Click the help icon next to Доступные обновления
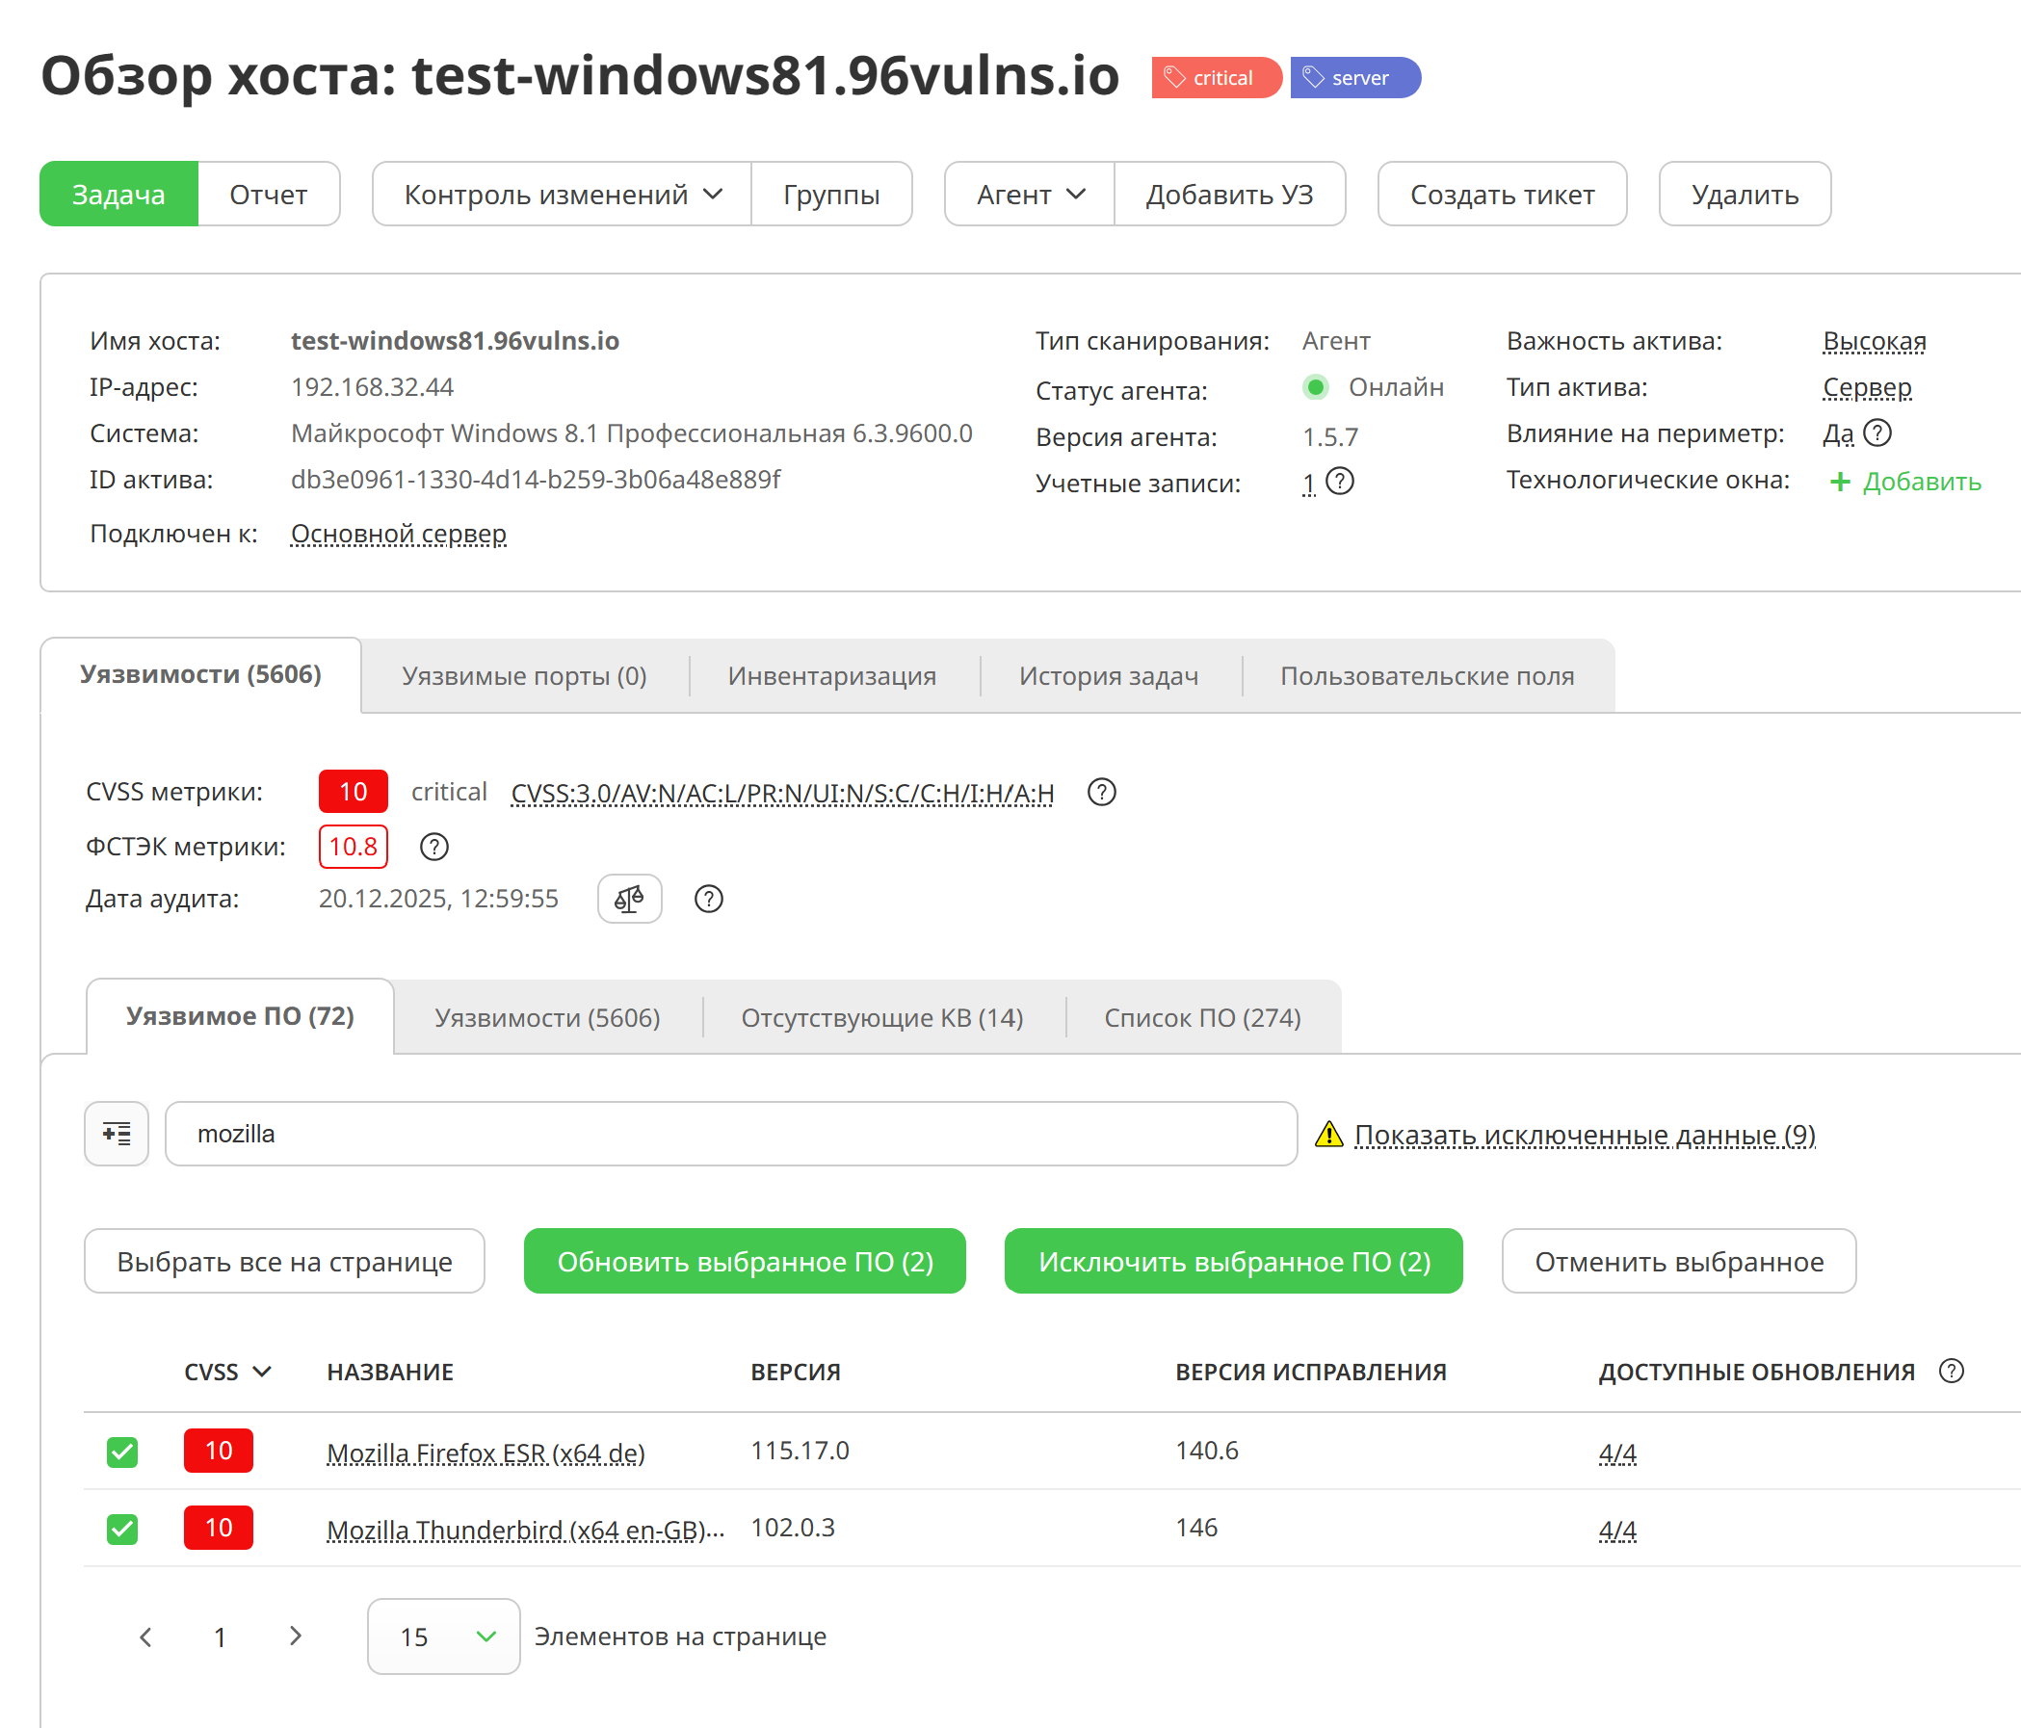Image resolution: width=2021 pixels, height=1728 pixels. click(1952, 1371)
